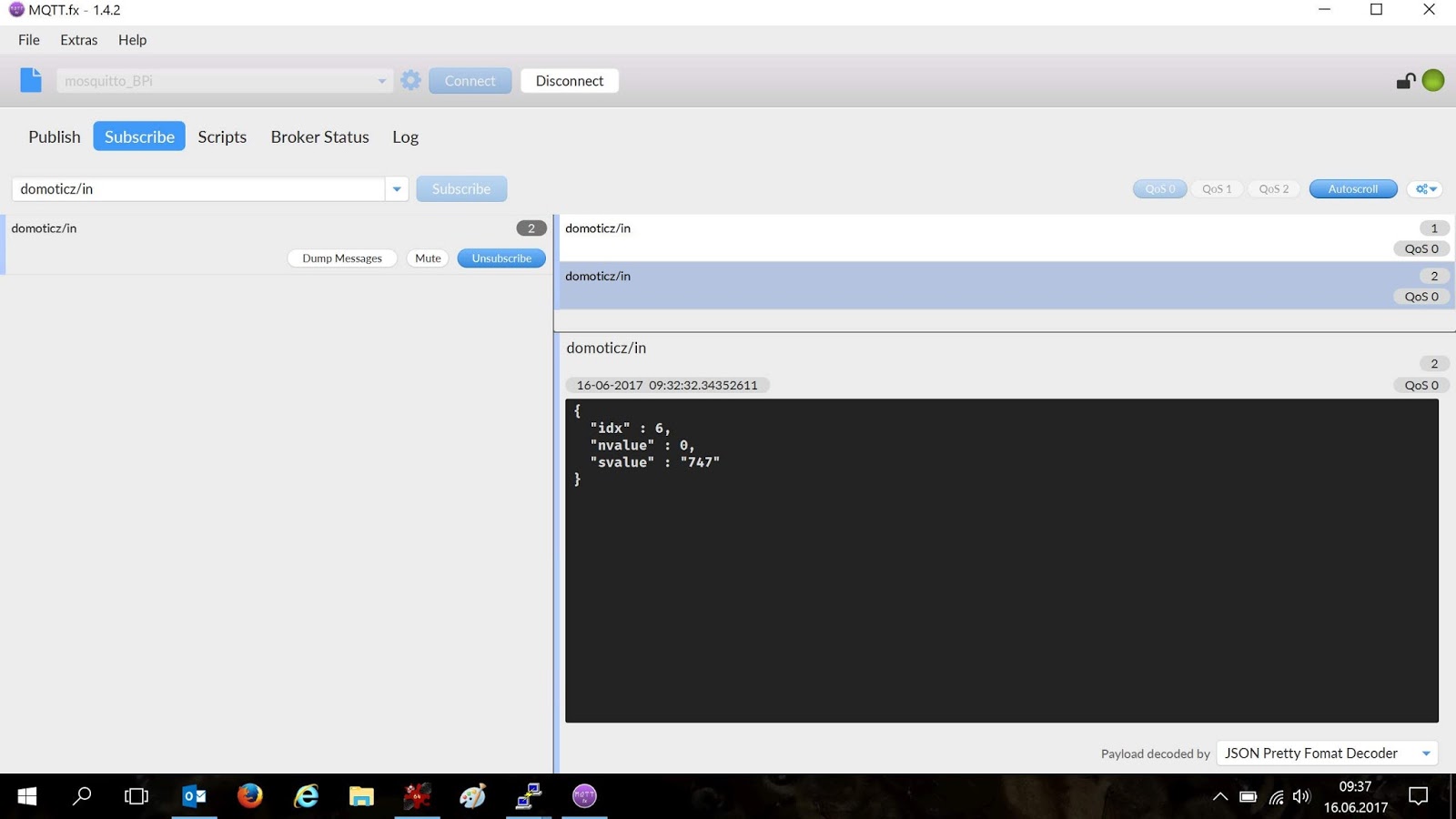Viewport: 1456px width, 819px height.
Task: Open taskbar clock showing 09:37
Action: (x=1355, y=796)
